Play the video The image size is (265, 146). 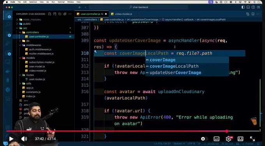pyautogui.click(x=11, y=139)
